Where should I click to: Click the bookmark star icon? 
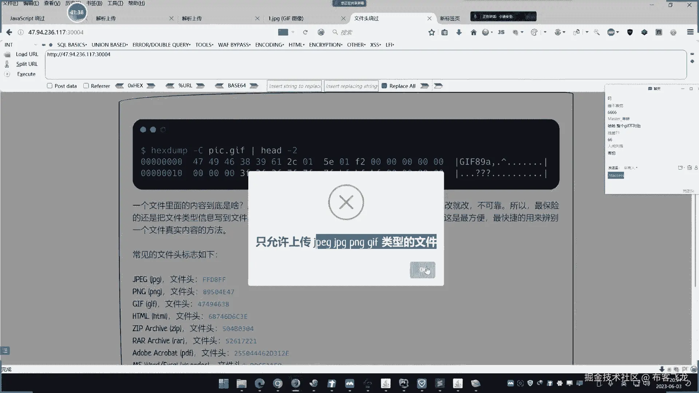pyautogui.click(x=431, y=32)
